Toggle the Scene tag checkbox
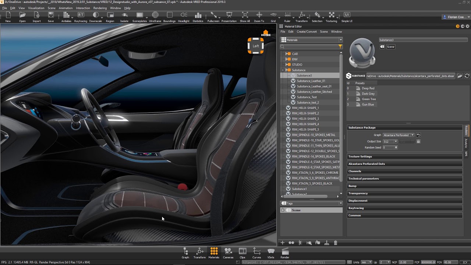Screen dimensions: 471x265 [x=283, y=210]
